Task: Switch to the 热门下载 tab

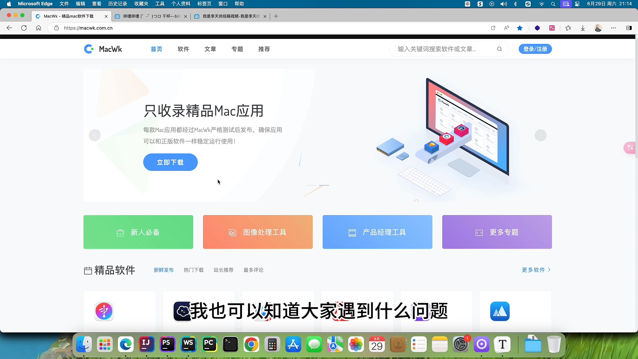Action: click(193, 270)
